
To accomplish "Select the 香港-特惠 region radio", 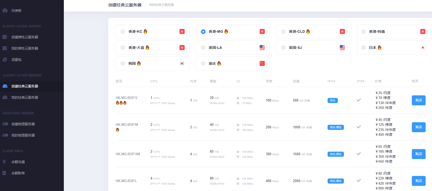I will click(x=364, y=32).
